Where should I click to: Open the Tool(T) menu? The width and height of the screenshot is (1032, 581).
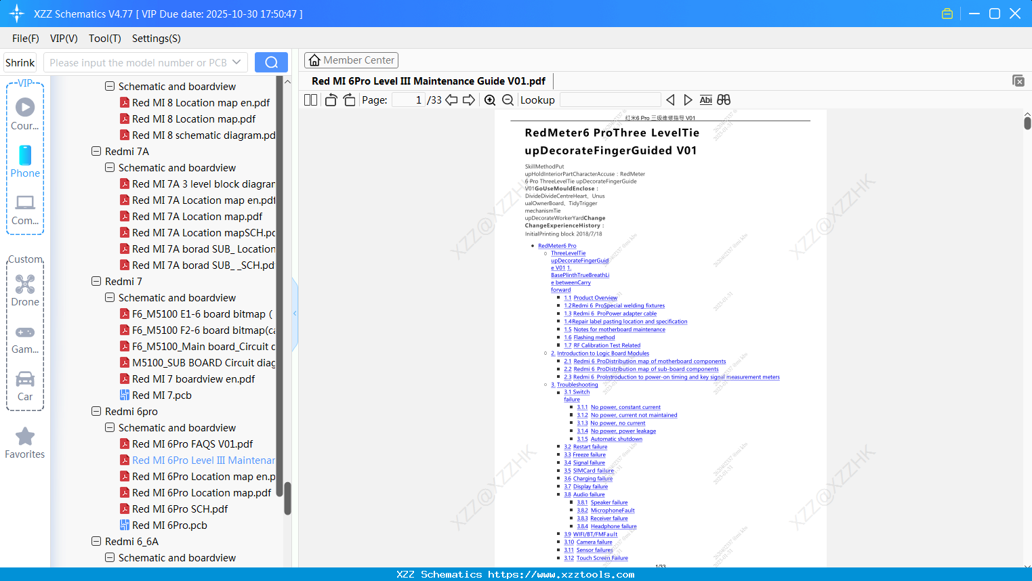pyautogui.click(x=105, y=39)
